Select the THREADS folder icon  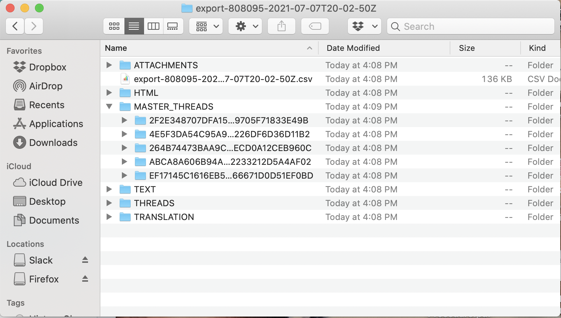(125, 203)
